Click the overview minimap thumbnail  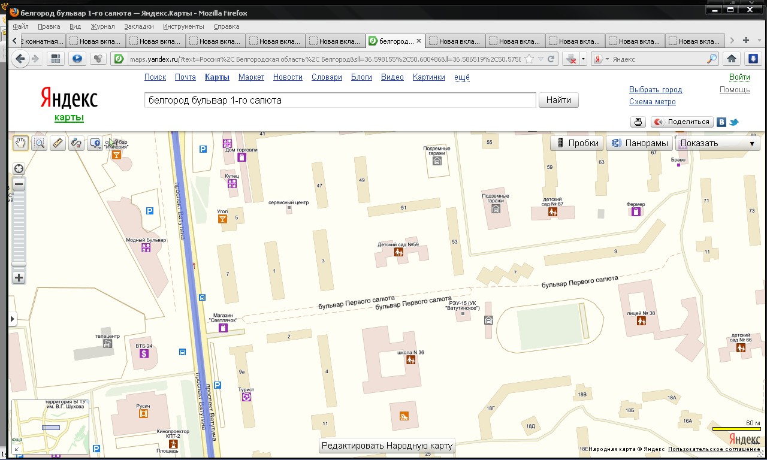pos(50,427)
